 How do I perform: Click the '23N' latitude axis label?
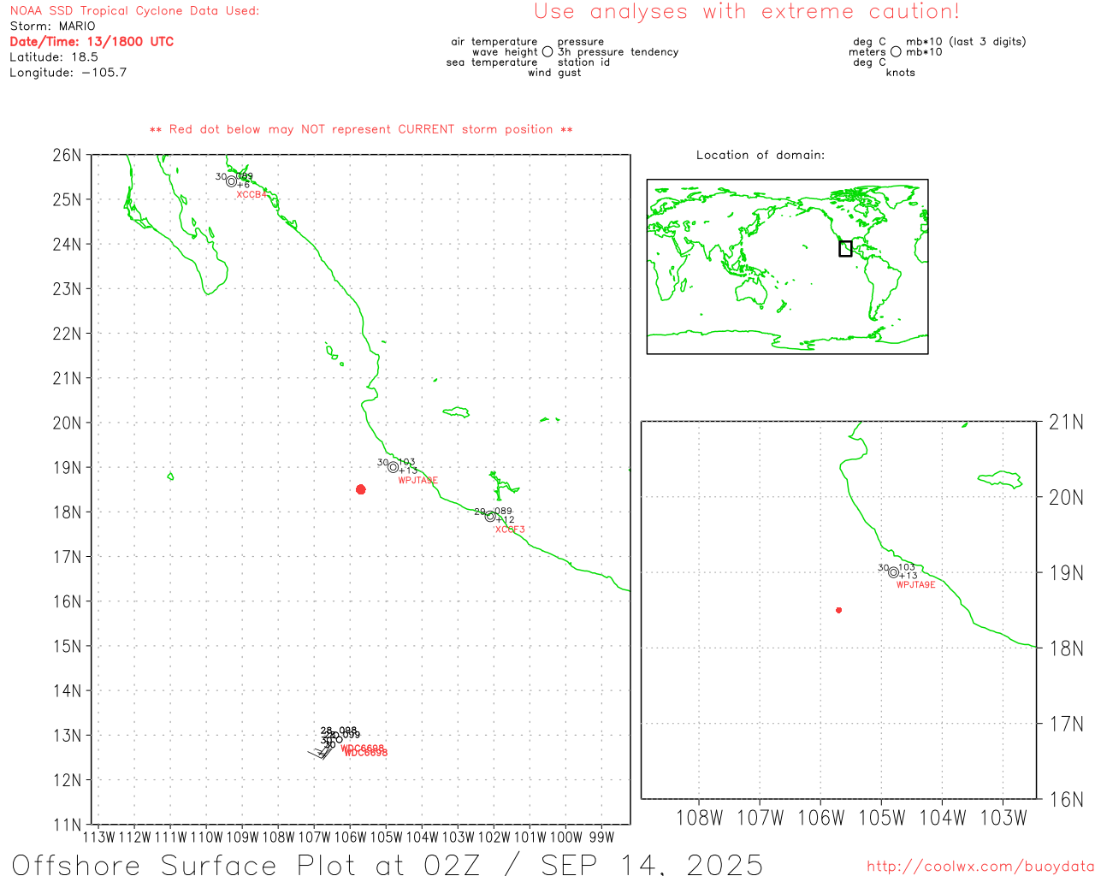pos(68,289)
